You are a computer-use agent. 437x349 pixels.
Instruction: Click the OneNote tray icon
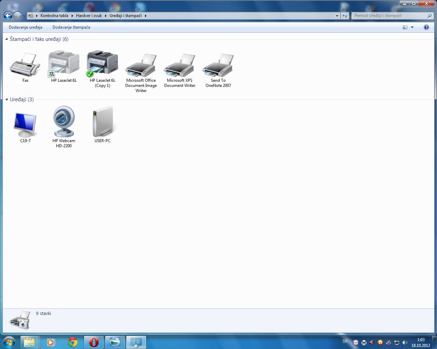click(x=356, y=343)
